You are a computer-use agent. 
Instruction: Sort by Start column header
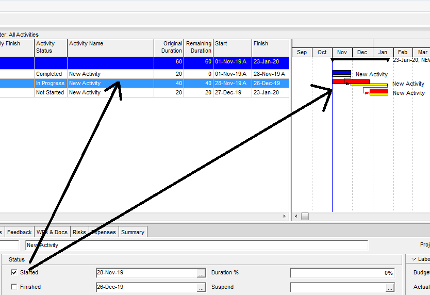point(233,47)
